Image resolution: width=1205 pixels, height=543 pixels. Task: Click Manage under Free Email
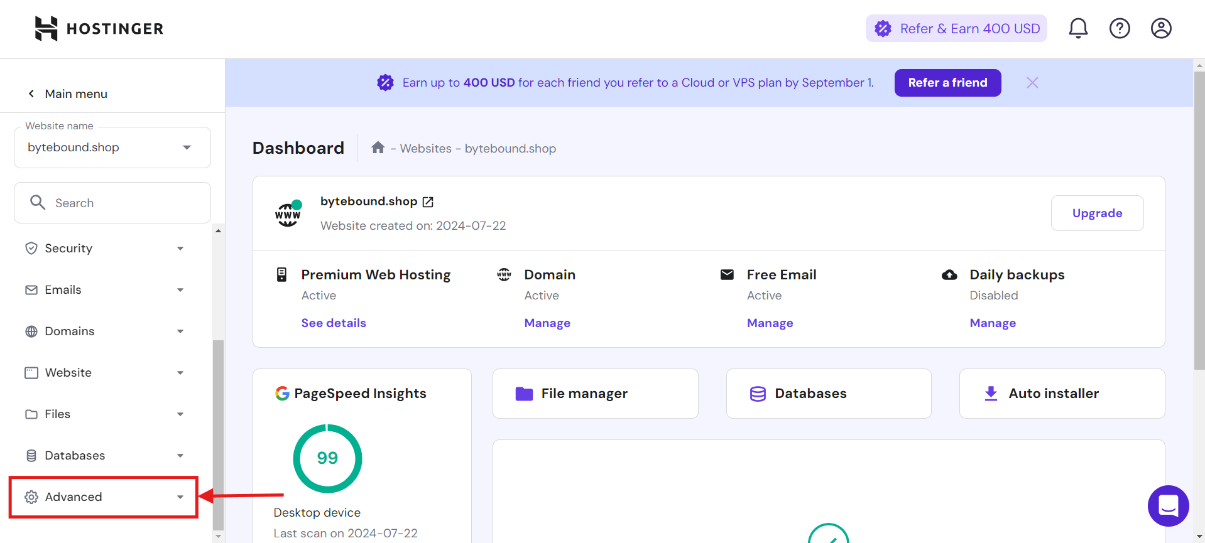click(770, 323)
